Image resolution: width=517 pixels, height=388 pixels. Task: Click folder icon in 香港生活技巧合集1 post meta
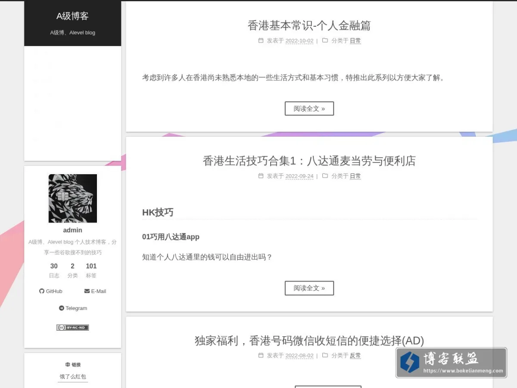pos(325,176)
